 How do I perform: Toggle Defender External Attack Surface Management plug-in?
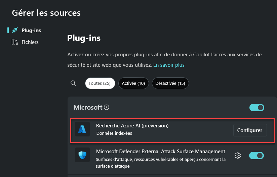tap(256, 156)
